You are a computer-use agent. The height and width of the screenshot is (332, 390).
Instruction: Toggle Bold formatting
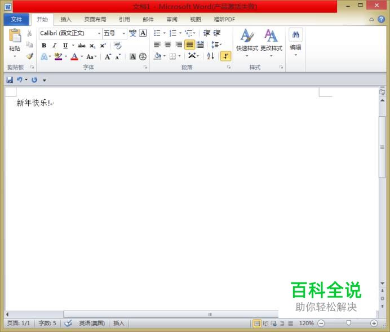pos(44,45)
